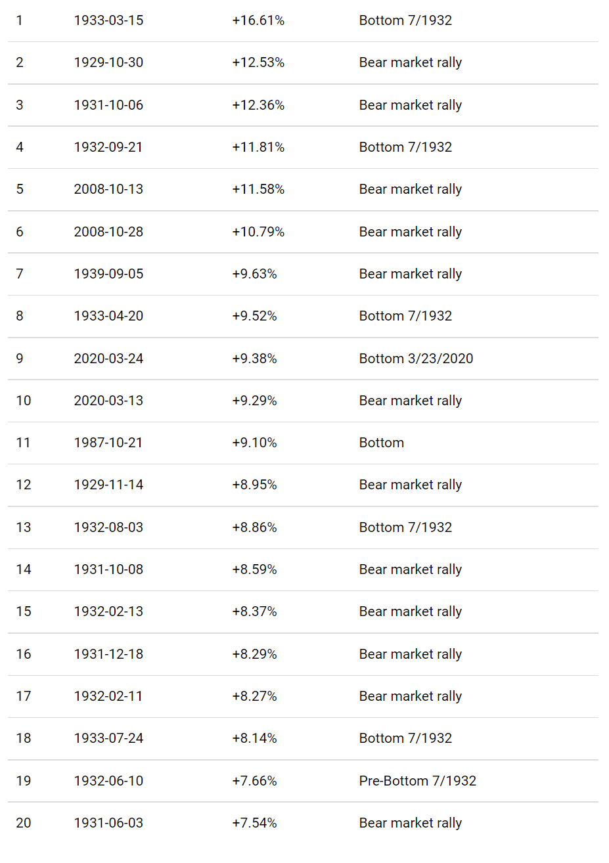The image size is (609, 863).
Task: Click the Bottom 3/23/2020 label
Action: pyautogui.click(x=416, y=359)
